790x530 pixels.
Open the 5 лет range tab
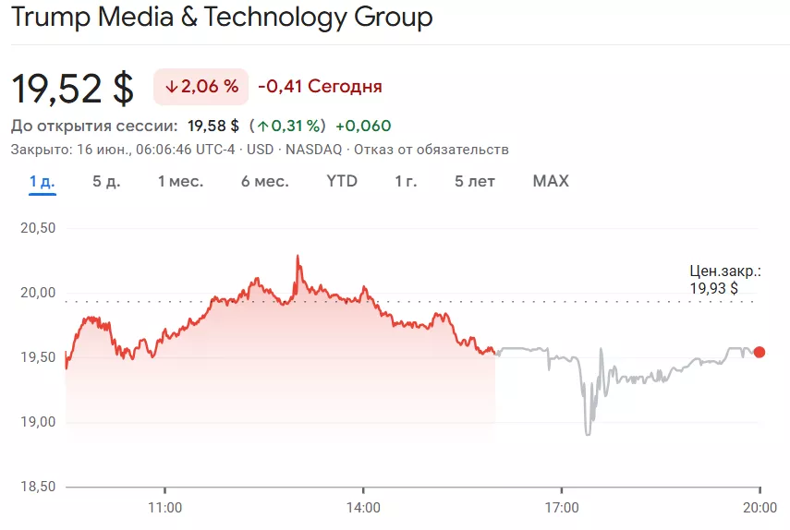475,181
